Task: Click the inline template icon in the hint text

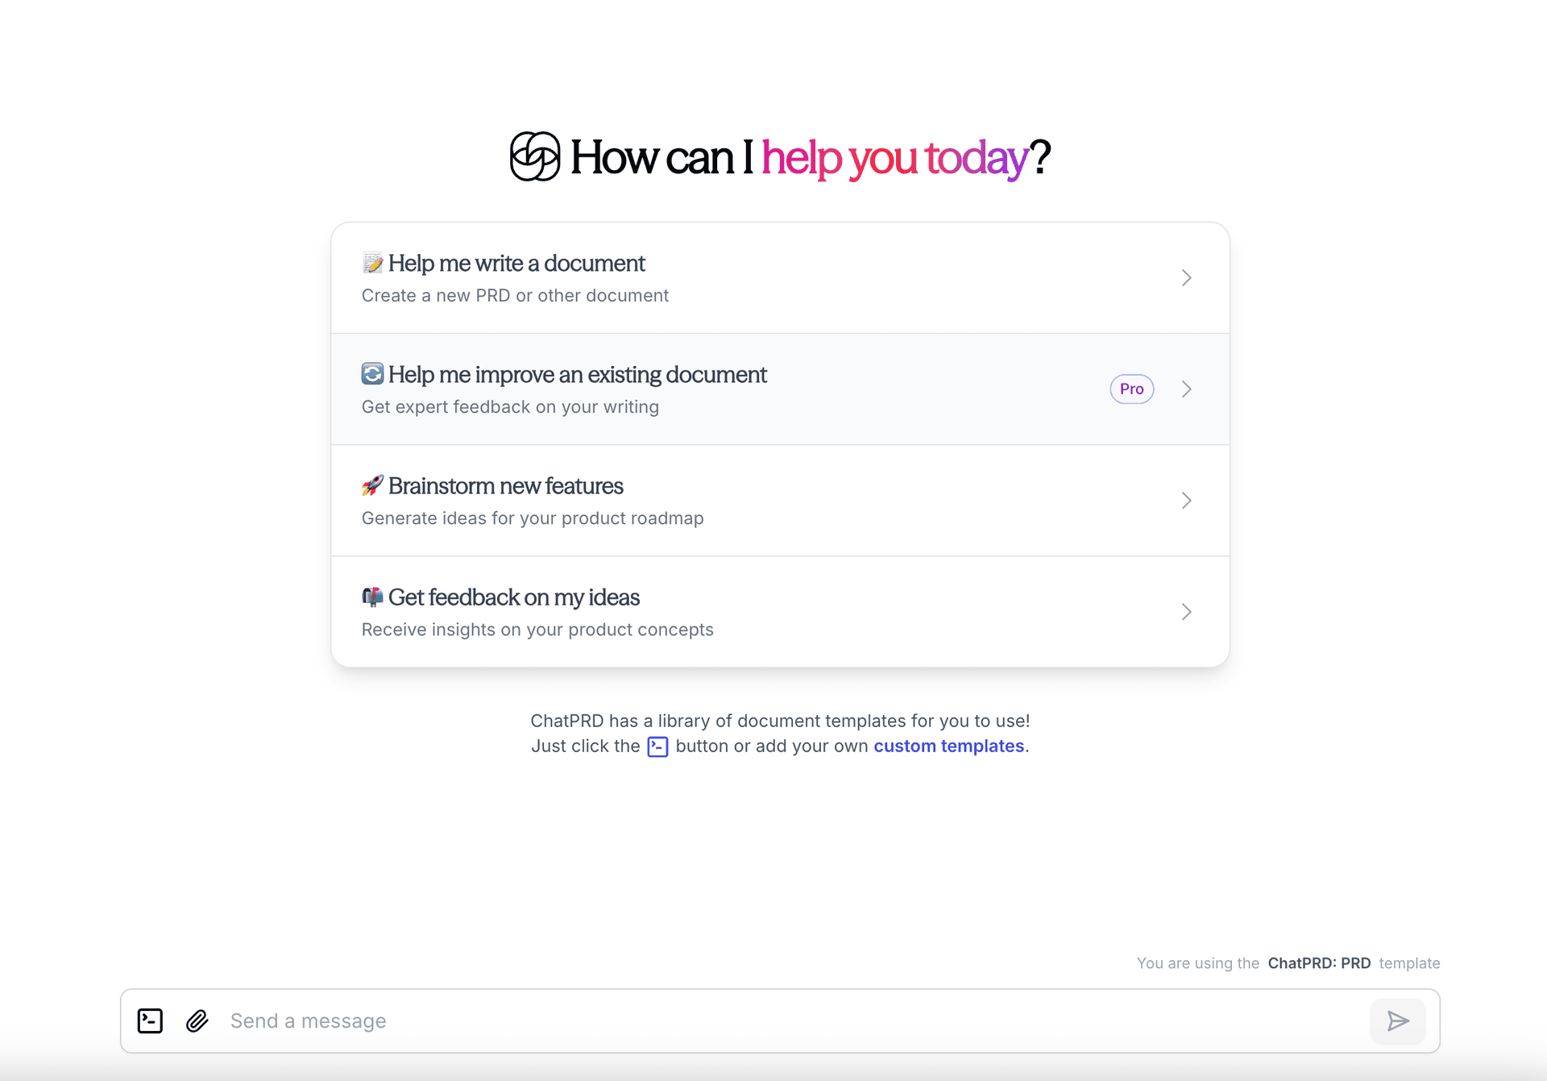Action: coord(657,746)
